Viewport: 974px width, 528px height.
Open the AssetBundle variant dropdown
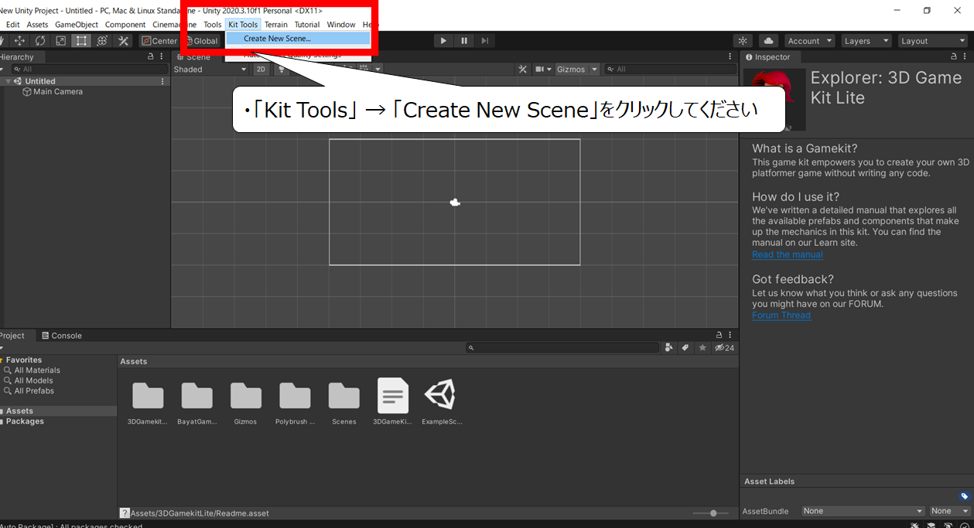tap(949, 511)
